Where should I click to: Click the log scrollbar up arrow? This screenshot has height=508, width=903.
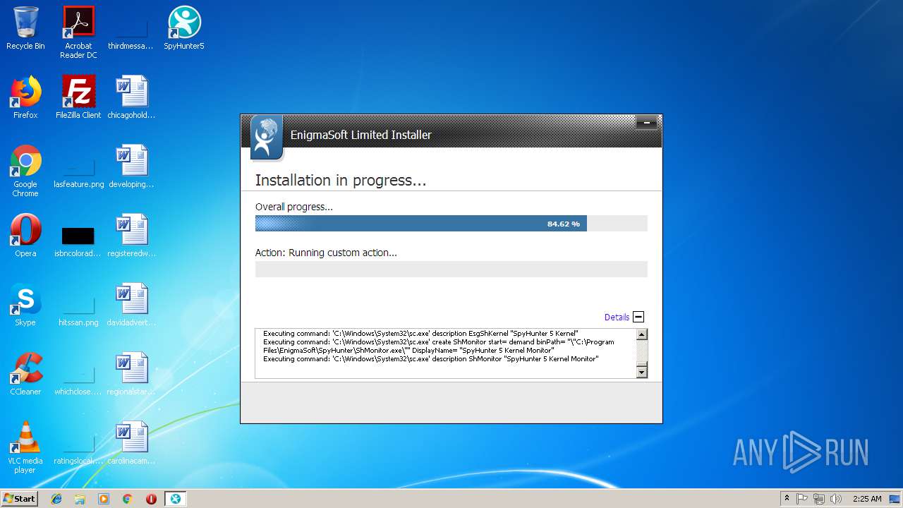coord(641,334)
